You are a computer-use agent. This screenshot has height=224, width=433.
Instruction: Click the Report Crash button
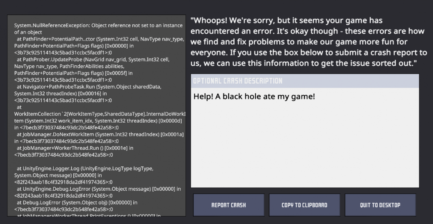(x=228, y=205)
